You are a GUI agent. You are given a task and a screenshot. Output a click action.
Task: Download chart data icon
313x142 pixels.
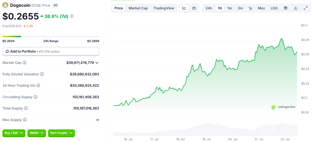(296, 8)
